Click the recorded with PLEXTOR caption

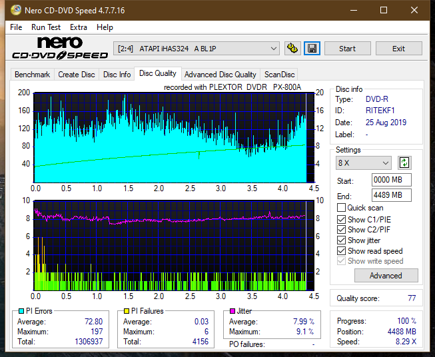[232, 87]
